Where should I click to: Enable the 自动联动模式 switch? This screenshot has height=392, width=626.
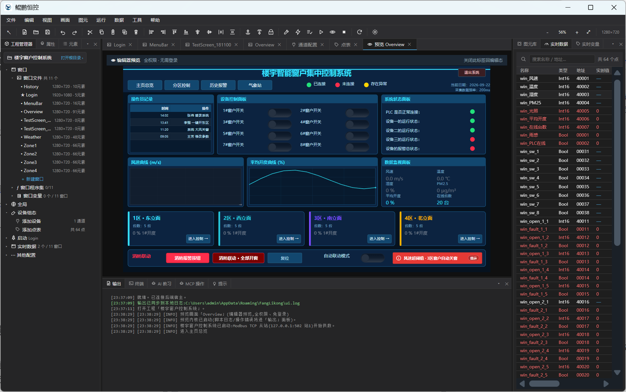pyautogui.click(x=373, y=258)
